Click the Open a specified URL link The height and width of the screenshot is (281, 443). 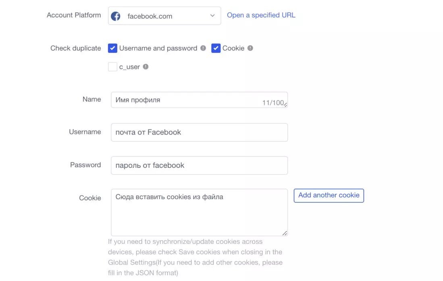click(261, 15)
